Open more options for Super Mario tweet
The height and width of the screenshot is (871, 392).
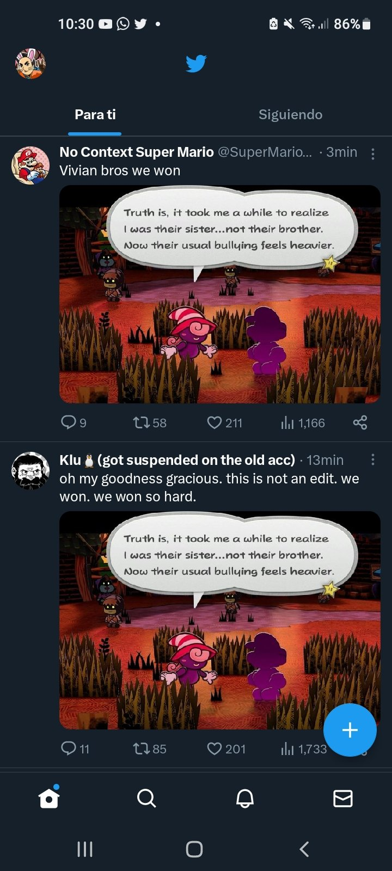point(372,154)
